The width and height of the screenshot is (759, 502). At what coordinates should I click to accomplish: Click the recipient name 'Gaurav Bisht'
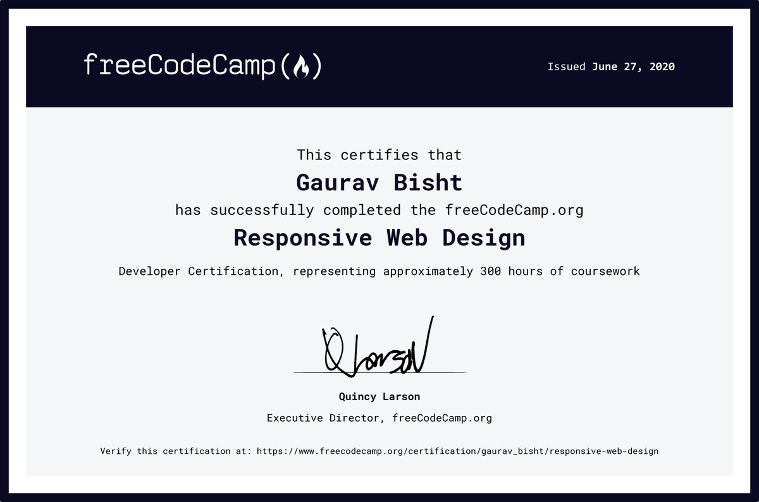(x=379, y=183)
